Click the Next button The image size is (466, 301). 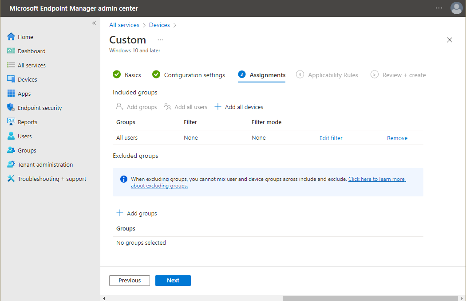173,281
